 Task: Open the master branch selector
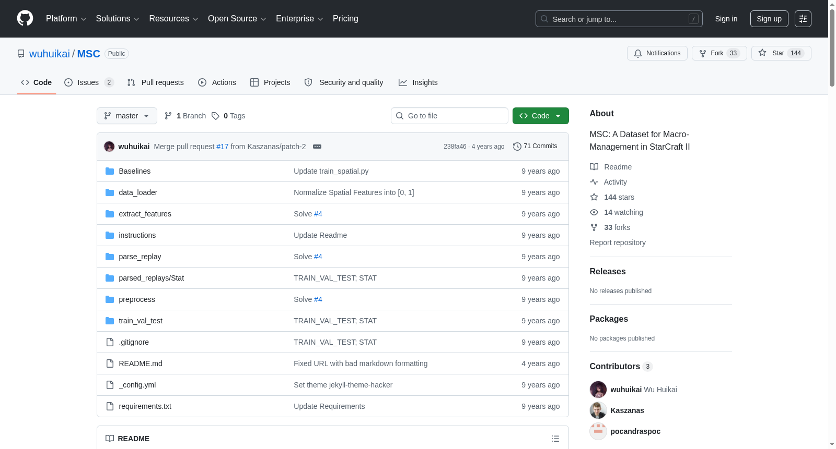pos(127,116)
